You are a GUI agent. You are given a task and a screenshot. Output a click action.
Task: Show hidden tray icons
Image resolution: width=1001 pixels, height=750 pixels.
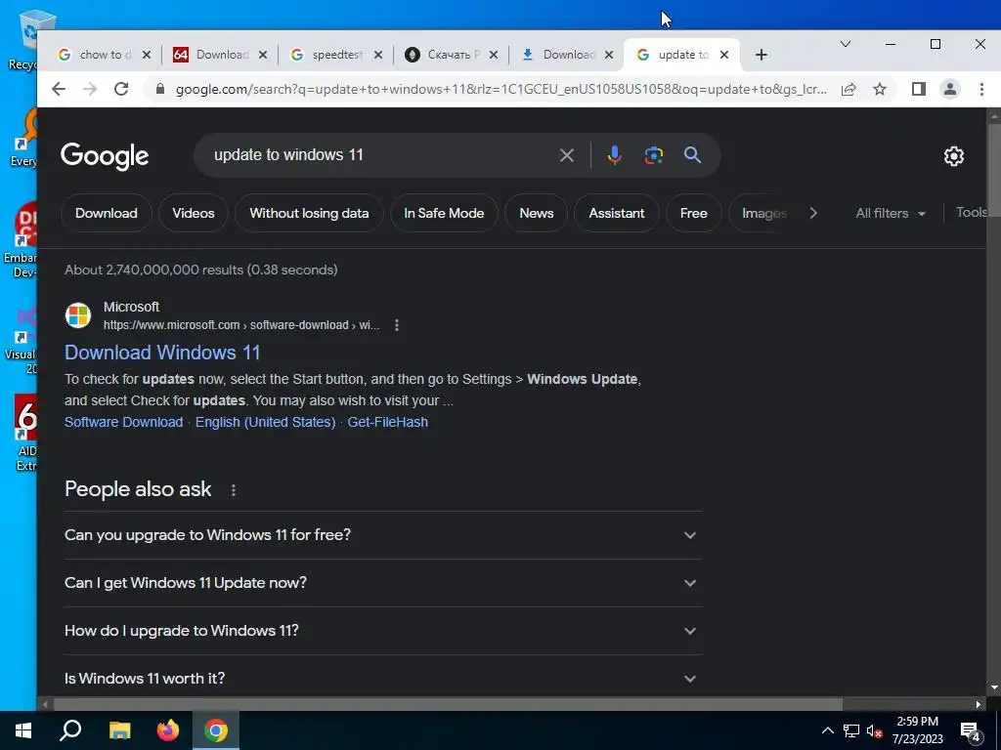tap(827, 730)
